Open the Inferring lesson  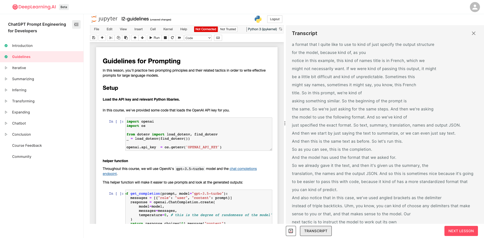19,90
